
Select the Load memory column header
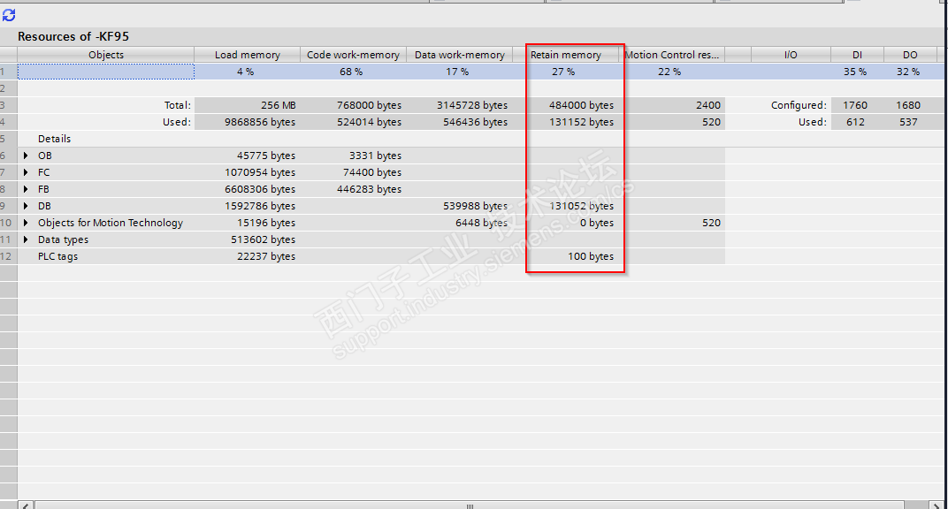pos(248,55)
